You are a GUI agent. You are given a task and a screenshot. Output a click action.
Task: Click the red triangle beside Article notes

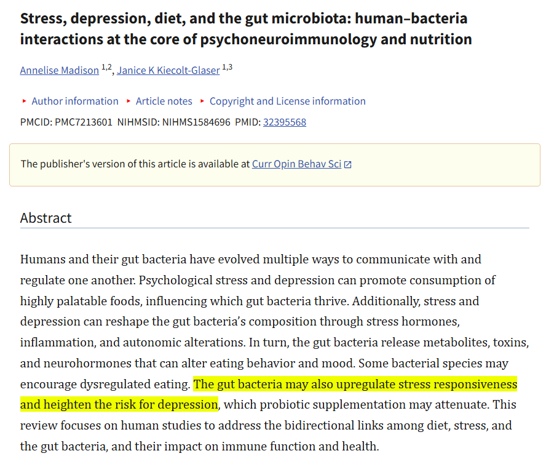129,102
